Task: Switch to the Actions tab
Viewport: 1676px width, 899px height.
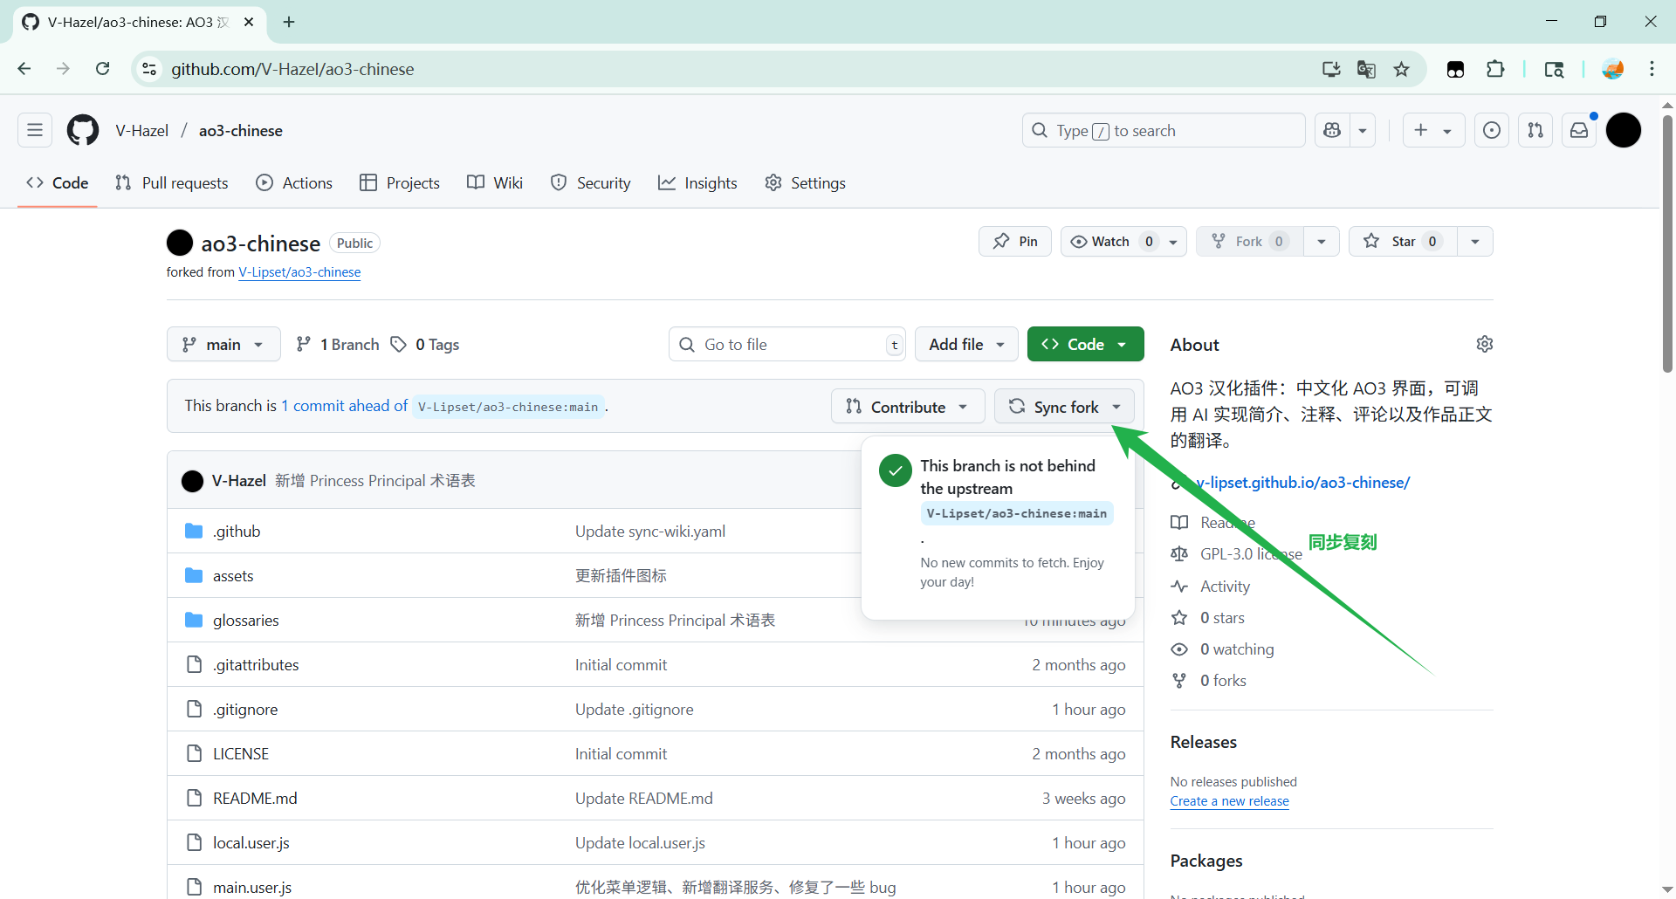Action: click(294, 183)
